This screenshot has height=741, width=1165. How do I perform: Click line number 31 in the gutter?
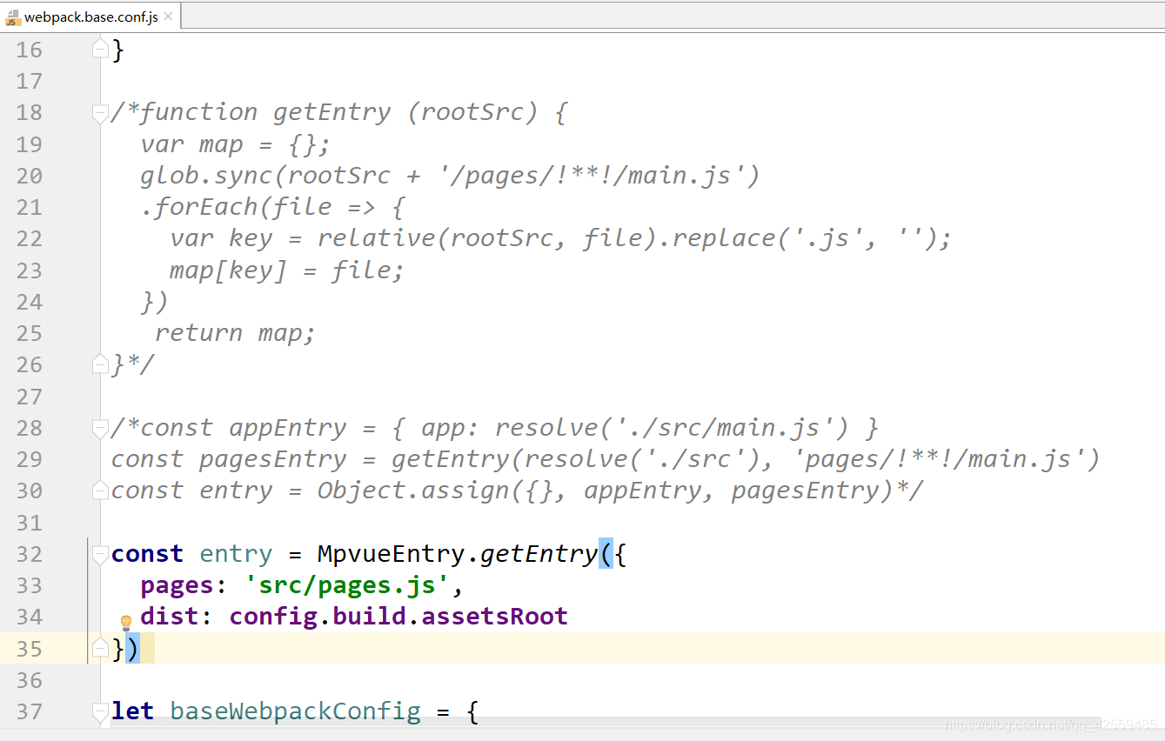[29, 523]
